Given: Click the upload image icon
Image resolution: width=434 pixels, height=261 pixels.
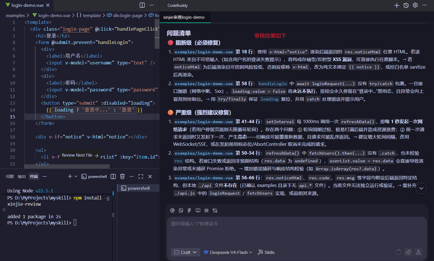Looking at the screenshot, I should coord(181,211).
